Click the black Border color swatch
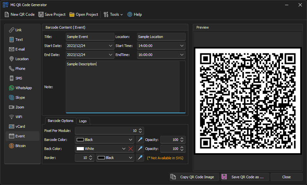 click(101, 158)
